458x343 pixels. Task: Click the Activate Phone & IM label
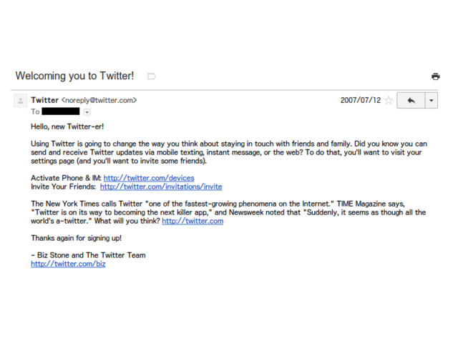(x=66, y=178)
